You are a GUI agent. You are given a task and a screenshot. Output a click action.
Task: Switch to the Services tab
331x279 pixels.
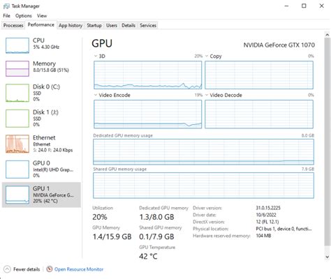click(148, 25)
